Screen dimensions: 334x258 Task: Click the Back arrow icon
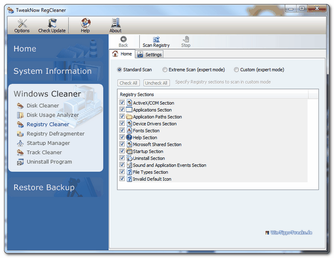point(124,39)
